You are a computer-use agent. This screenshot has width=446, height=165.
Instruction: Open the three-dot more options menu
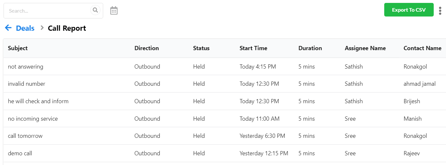[x=440, y=11]
